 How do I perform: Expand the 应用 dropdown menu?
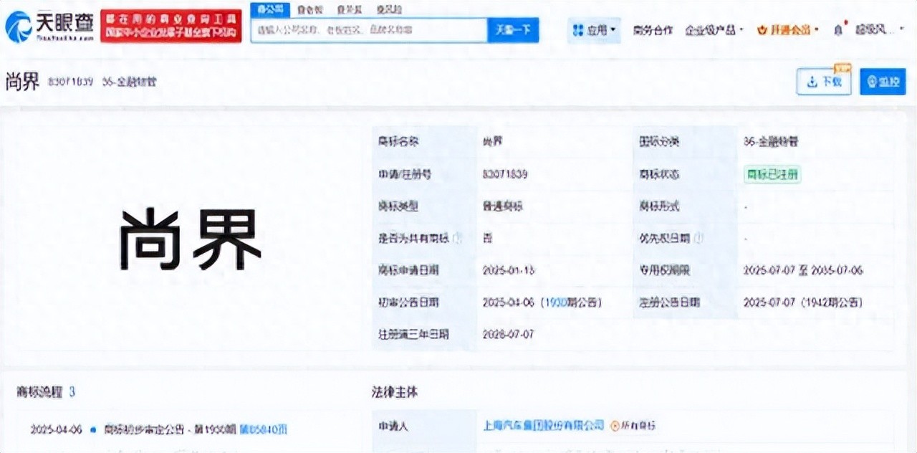tap(595, 30)
